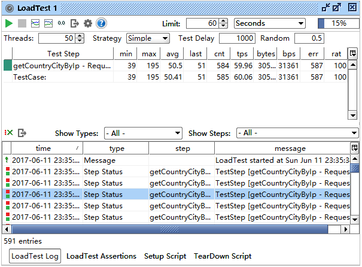This screenshot has width=362, height=267.
Task: Select the getCountryCityByIp - Requ... statistics row
Action: click(175, 66)
